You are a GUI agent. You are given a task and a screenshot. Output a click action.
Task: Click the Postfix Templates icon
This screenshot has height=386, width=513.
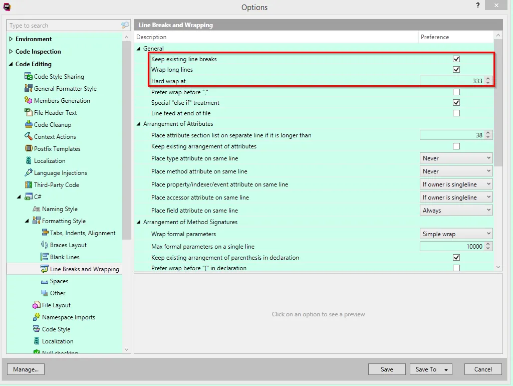(29, 148)
